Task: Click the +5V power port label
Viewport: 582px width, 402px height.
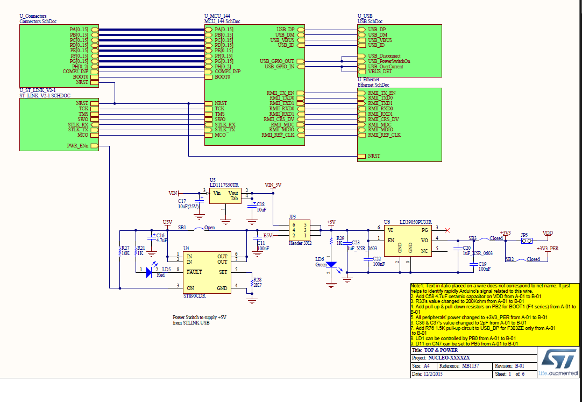Action: pos(331,222)
